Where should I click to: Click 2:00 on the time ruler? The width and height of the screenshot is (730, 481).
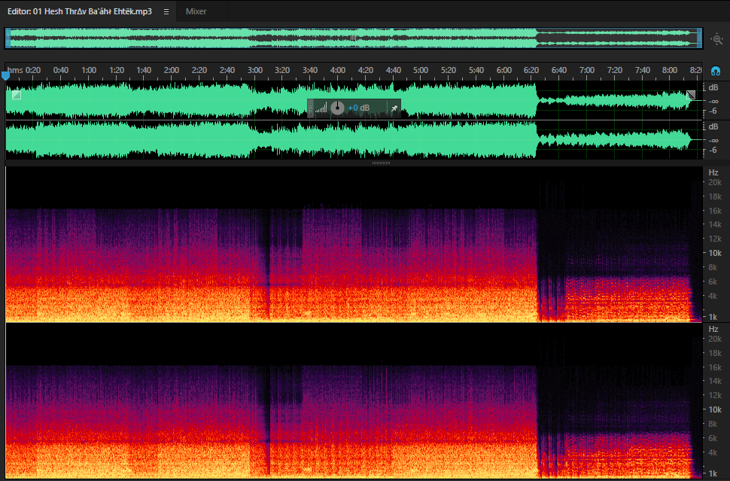click(172, 70)
